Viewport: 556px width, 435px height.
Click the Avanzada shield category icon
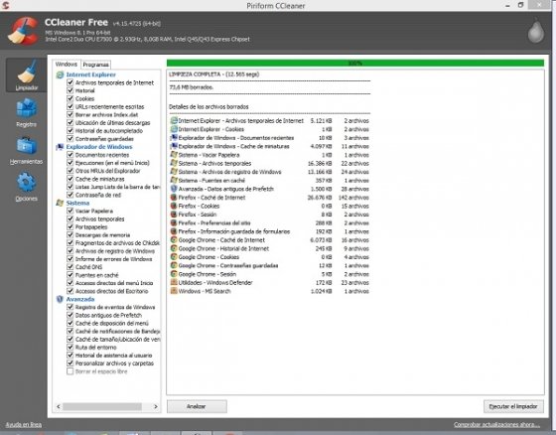(x=60, y=299)
